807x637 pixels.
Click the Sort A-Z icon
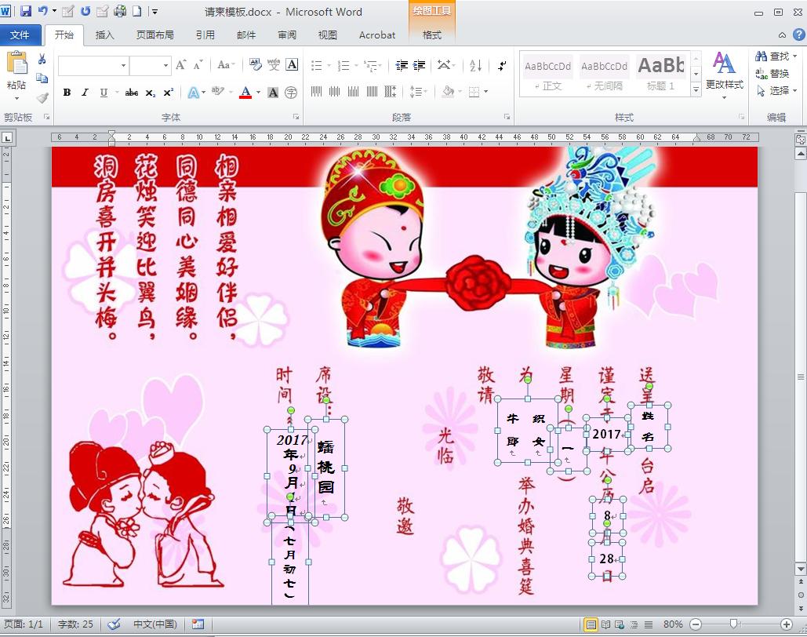click(x=475, y=66)
